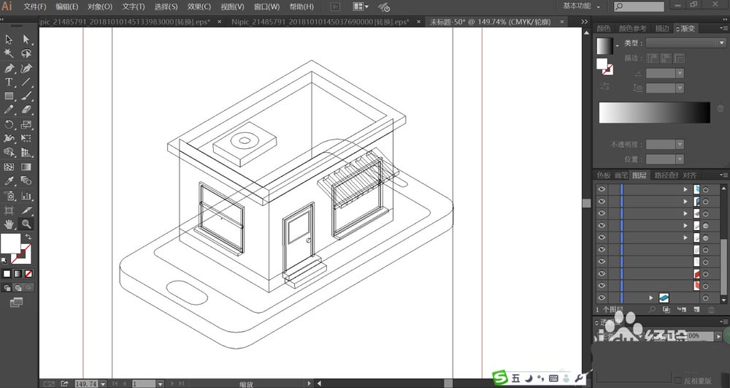Collapse the main layer with blue thumbnail arrow

[651, 297]
